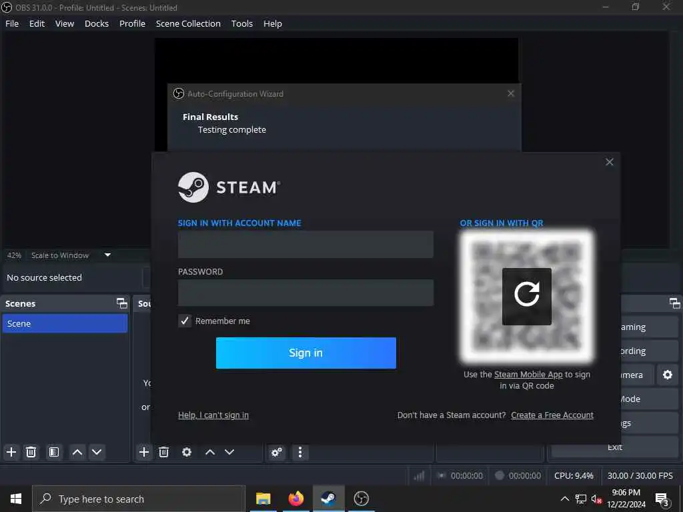683x512 pixels.
Task: Add a new source with the plus icon
Action: (x=144, y=452)
